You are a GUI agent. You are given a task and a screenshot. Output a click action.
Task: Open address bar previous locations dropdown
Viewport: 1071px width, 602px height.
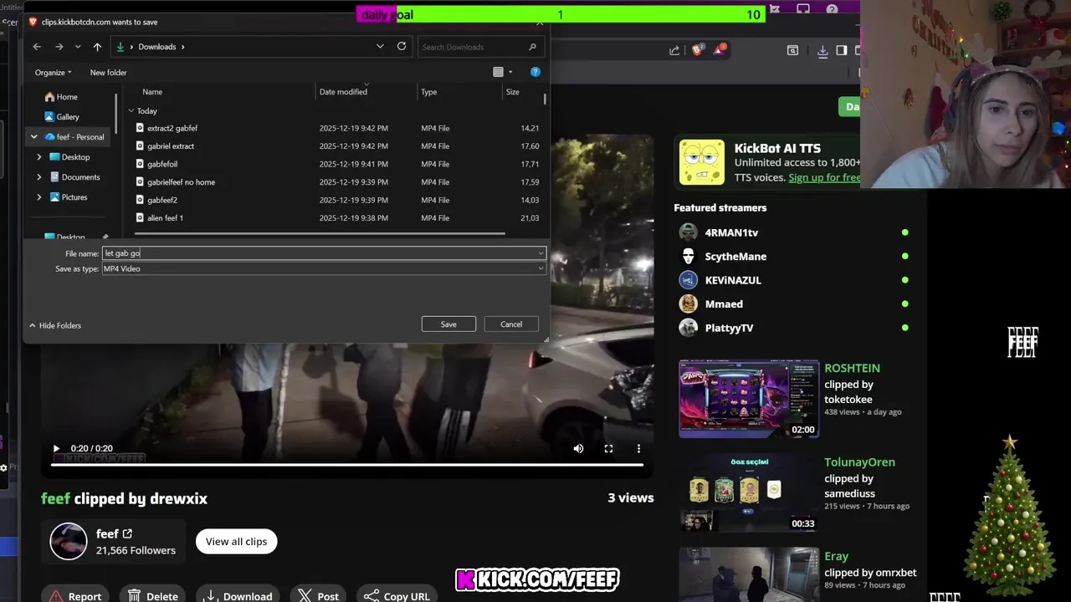point(381,47)
